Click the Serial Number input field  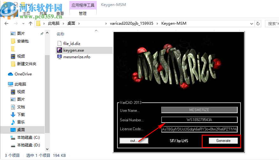(199, 119)
